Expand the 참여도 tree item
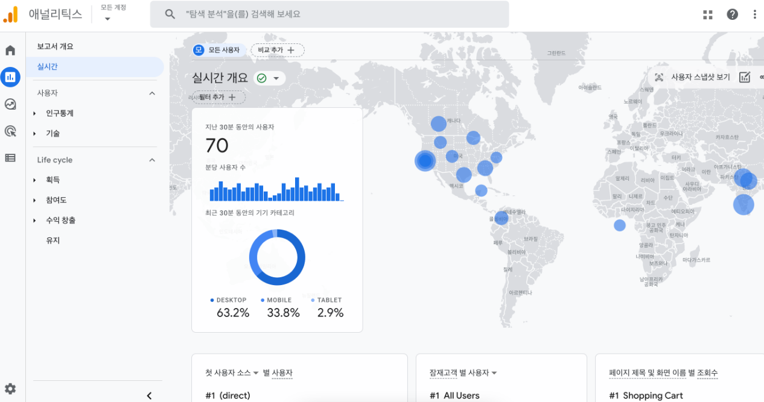764x402 pixels. point(35,200)
